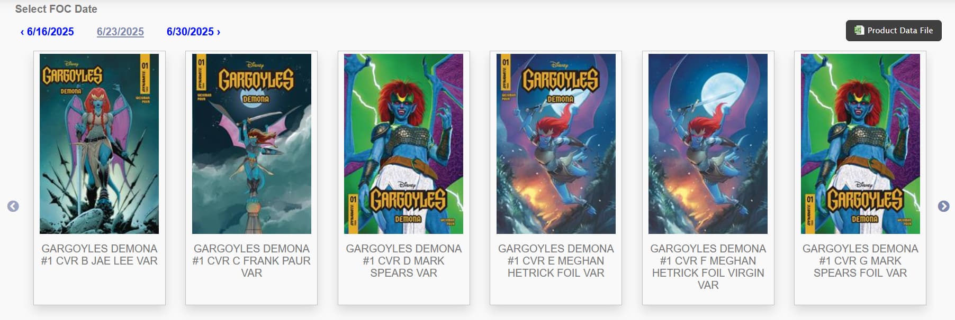The width and height of the screenshot is (955, 320).
Task: Open CVR B Jae Lee cover image
Action: pyautogui.click(x=100, y=144)
